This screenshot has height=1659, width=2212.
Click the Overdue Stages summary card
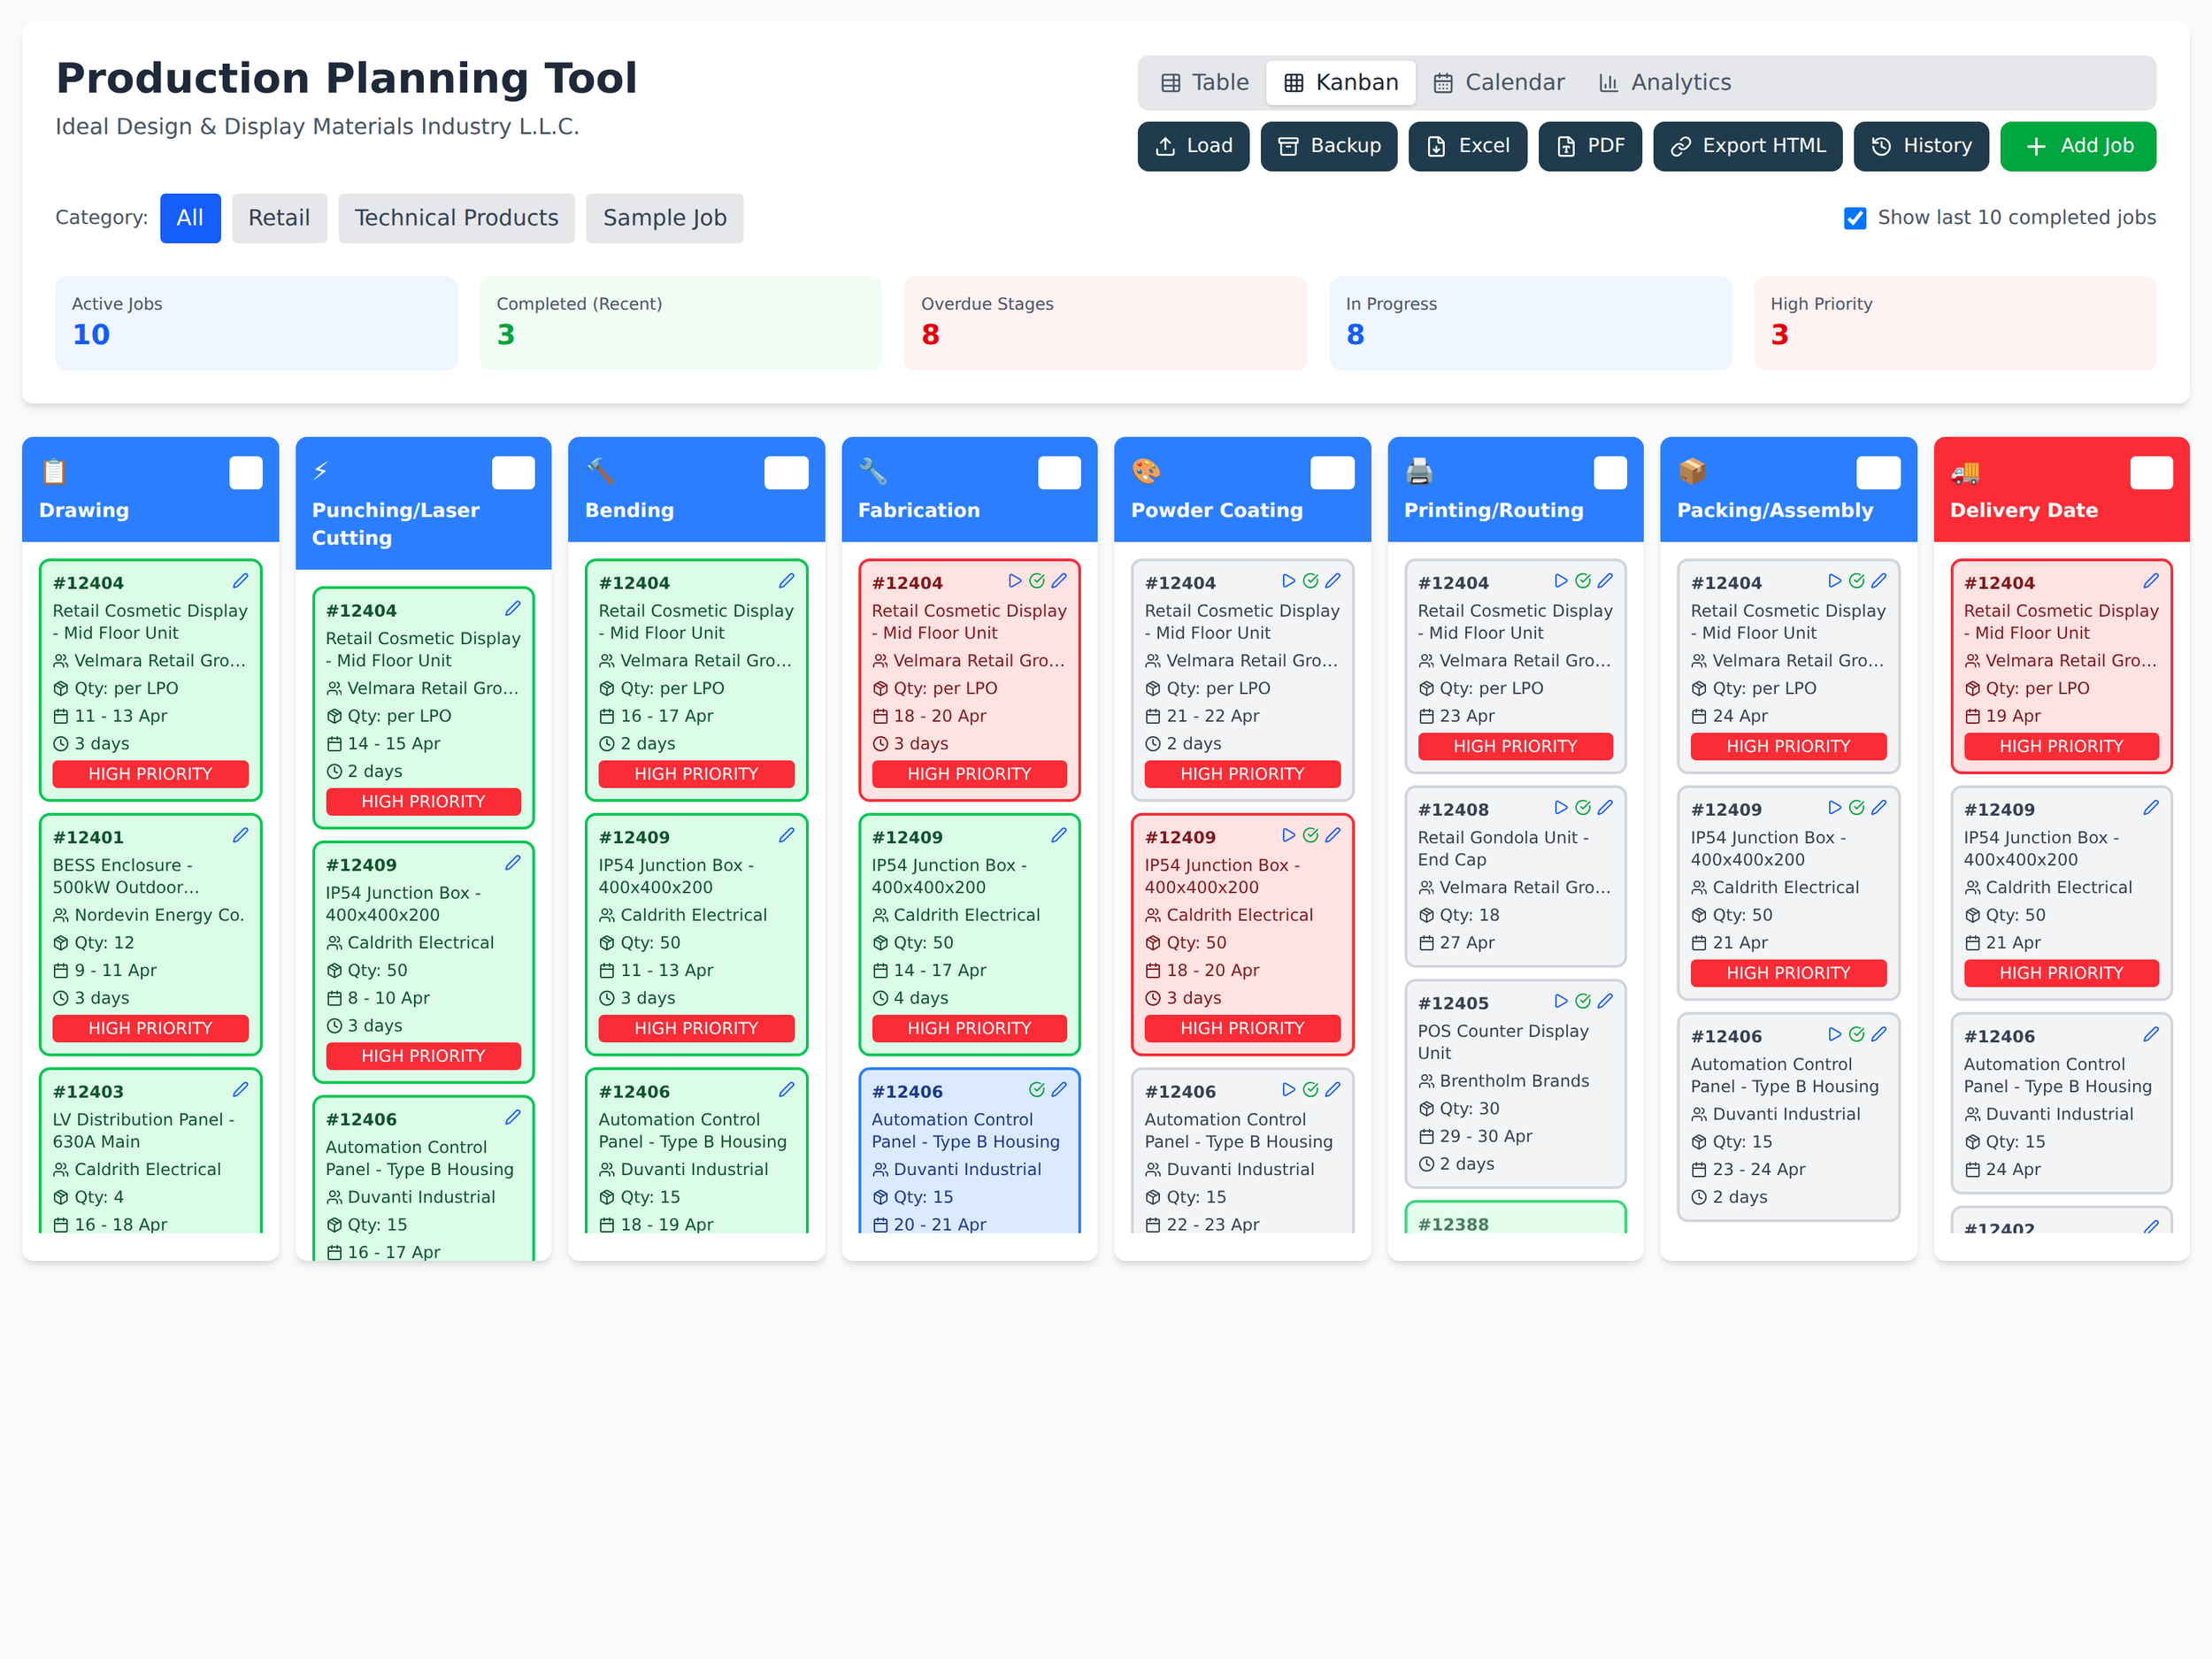pyautogui.click(x=1105, y=323)
